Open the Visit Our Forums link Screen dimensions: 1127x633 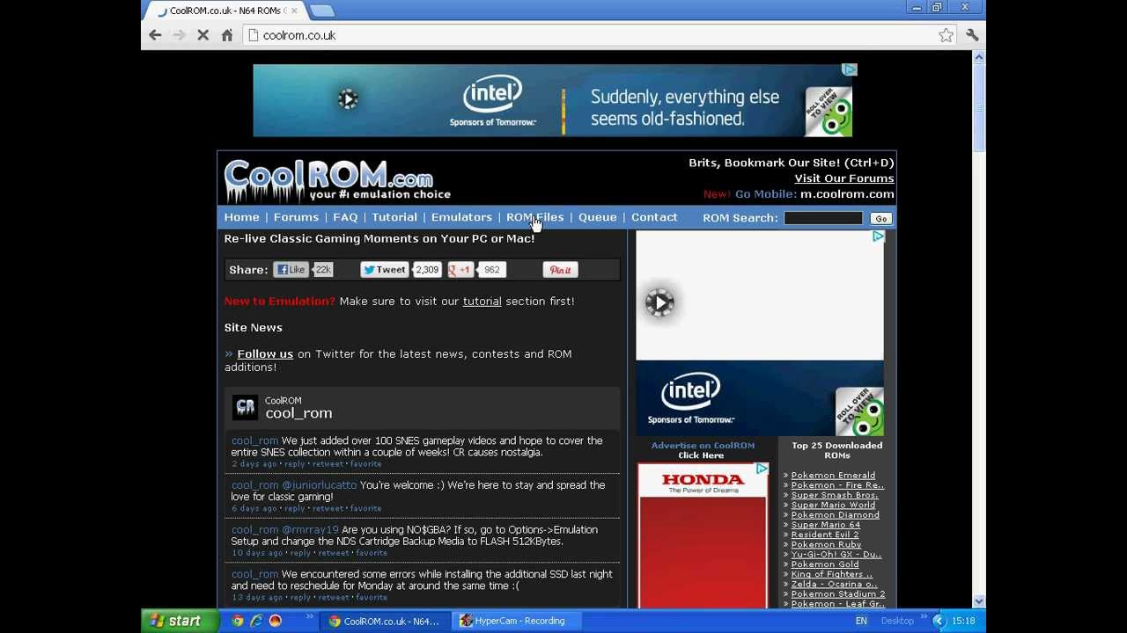coord(844,178)
